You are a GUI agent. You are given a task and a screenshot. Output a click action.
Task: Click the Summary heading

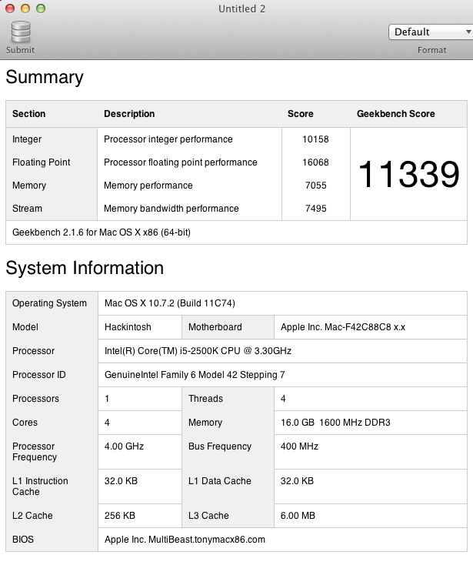(45, 77)
